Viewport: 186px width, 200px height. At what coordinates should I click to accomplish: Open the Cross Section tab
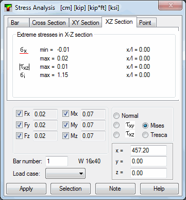[49, 23]
